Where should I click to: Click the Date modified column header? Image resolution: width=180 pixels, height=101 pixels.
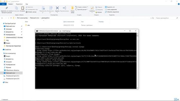pos(69,22)
